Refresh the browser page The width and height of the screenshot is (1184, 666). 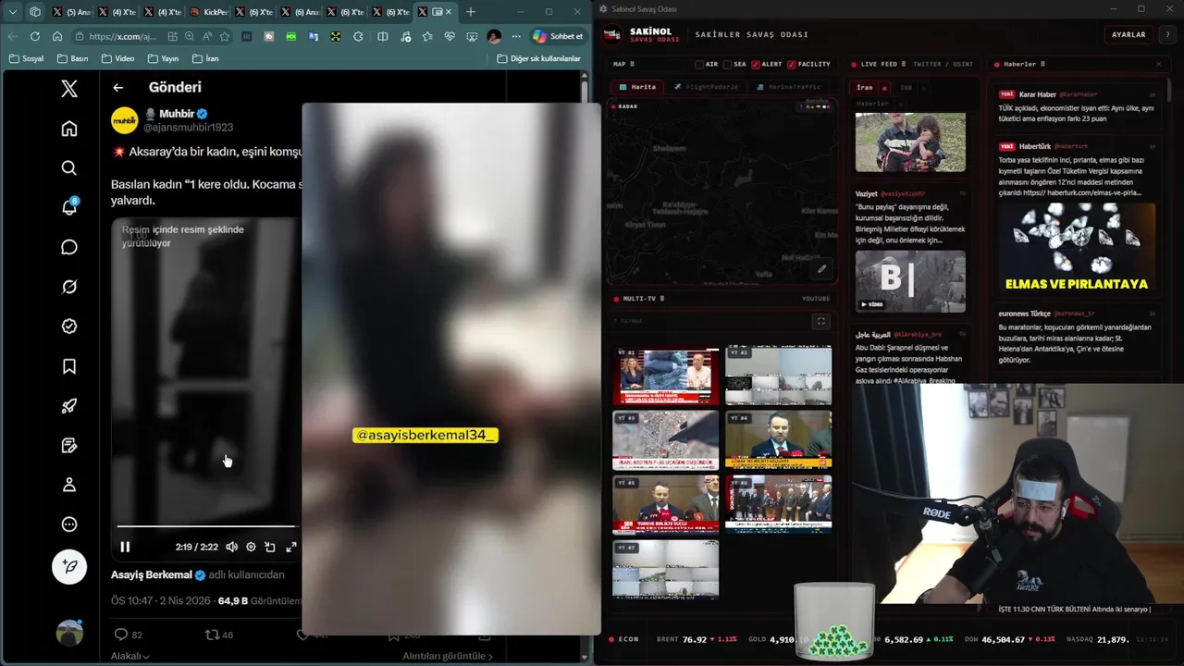click(x=35, y=36)
